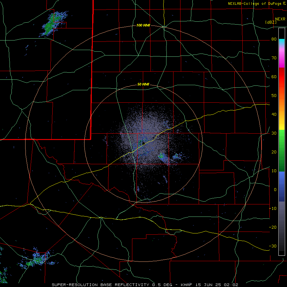Screen dimensions: 287x287
Task: Click the blue-green echo cluster at top left
Action: coord(52,24)
